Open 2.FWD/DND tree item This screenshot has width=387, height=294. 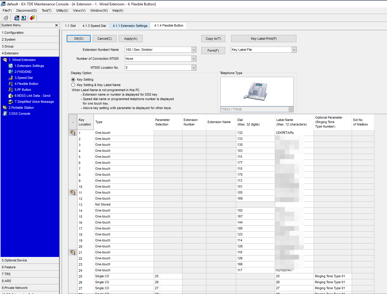coord(23,72)
